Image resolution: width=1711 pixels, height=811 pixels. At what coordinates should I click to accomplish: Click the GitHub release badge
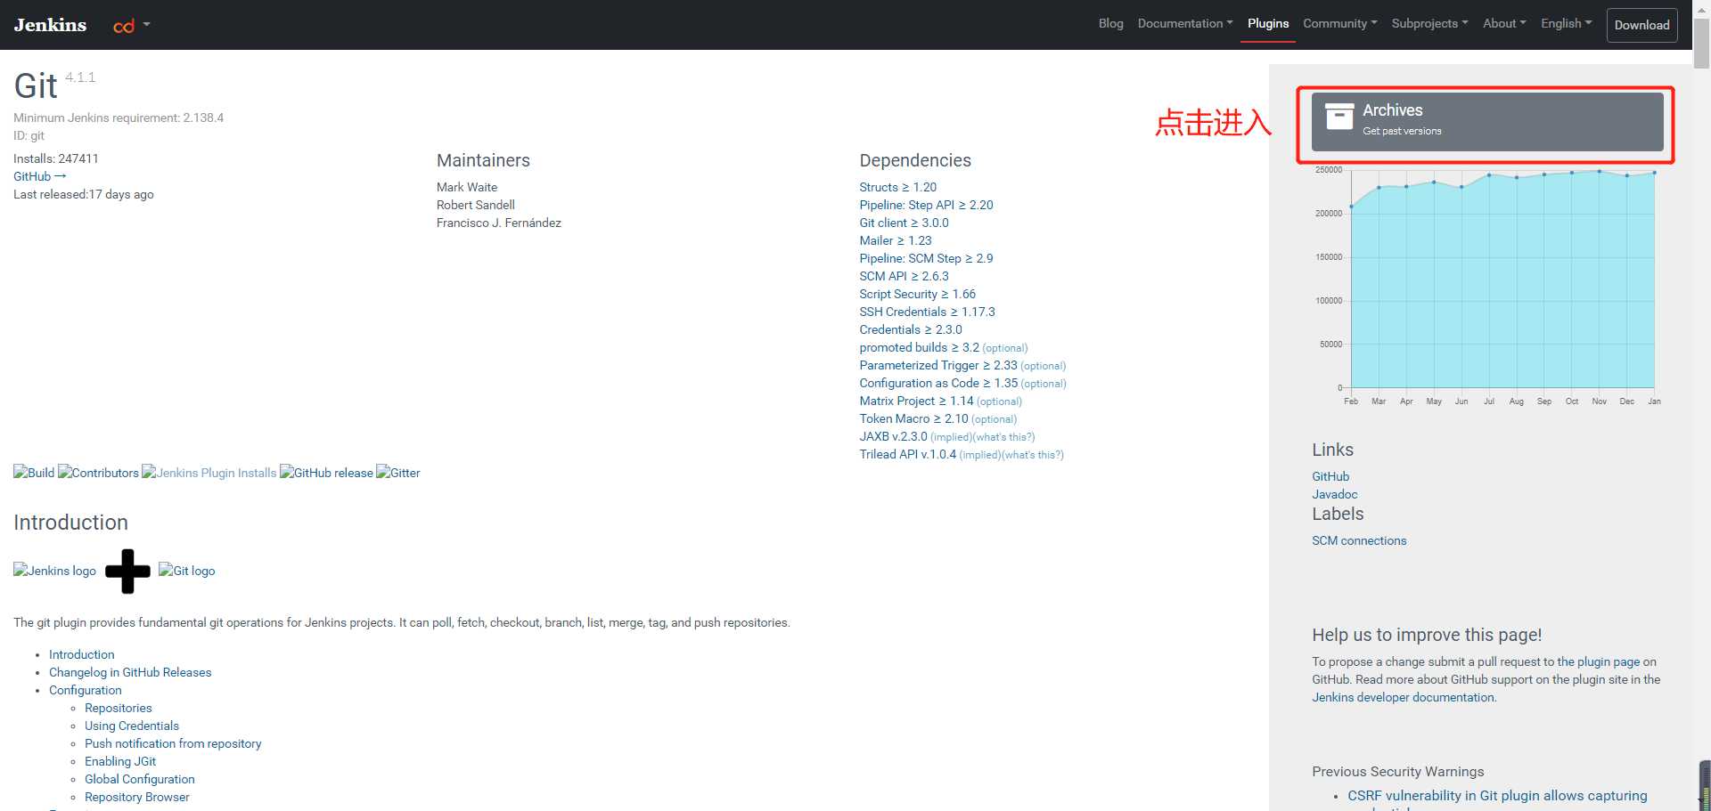click(x=326, y=473)
